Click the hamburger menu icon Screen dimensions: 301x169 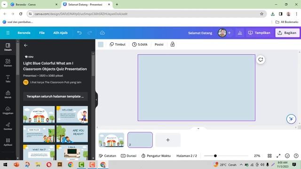[8, 33]
